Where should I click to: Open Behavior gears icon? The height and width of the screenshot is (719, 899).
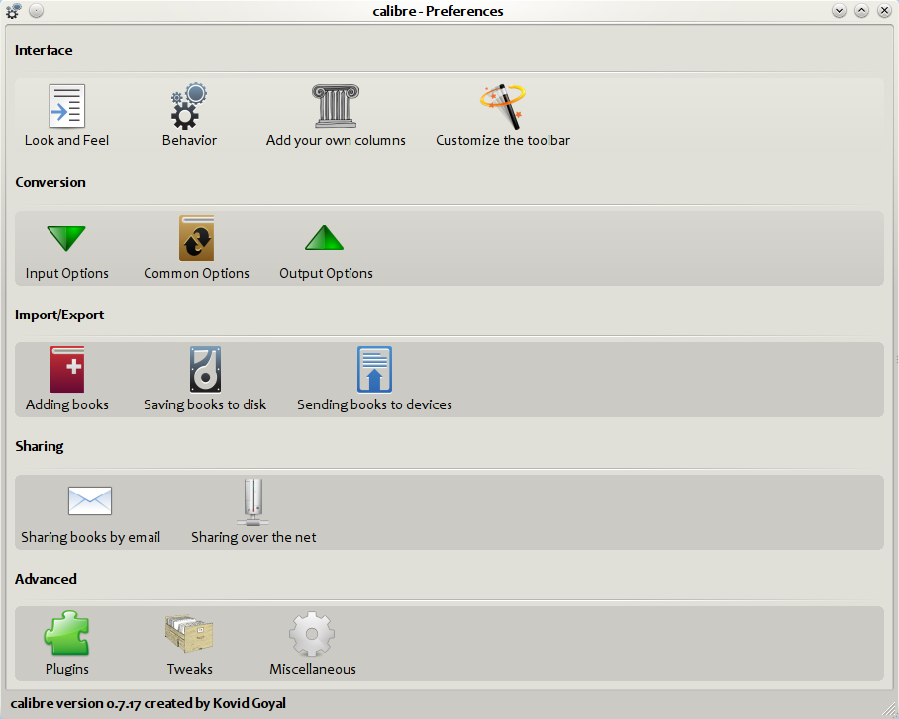[189, 106]
